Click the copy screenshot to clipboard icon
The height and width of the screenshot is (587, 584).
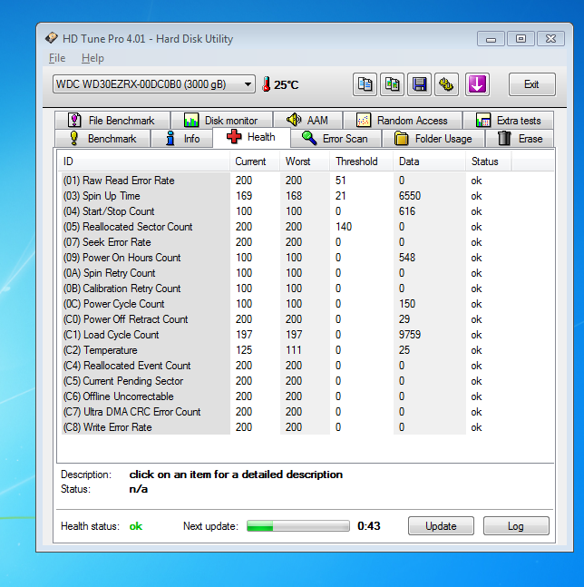pyautogui.click(x=392, y=84)
